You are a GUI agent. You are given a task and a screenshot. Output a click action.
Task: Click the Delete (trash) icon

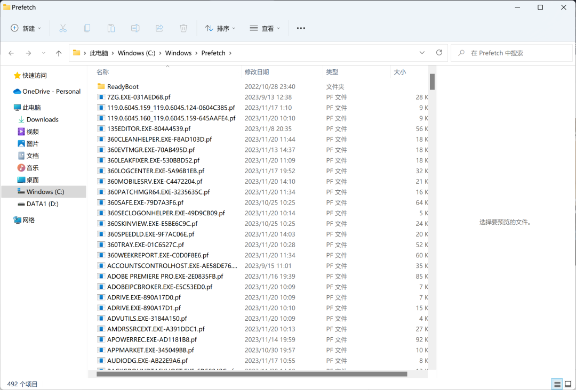(x=183, y=28)
